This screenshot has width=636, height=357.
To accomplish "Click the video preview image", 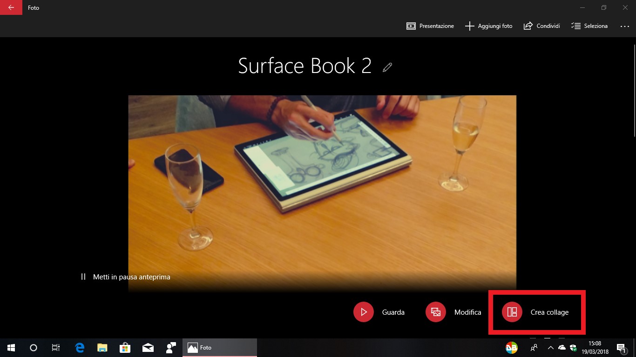I will [x=322, y=193].
